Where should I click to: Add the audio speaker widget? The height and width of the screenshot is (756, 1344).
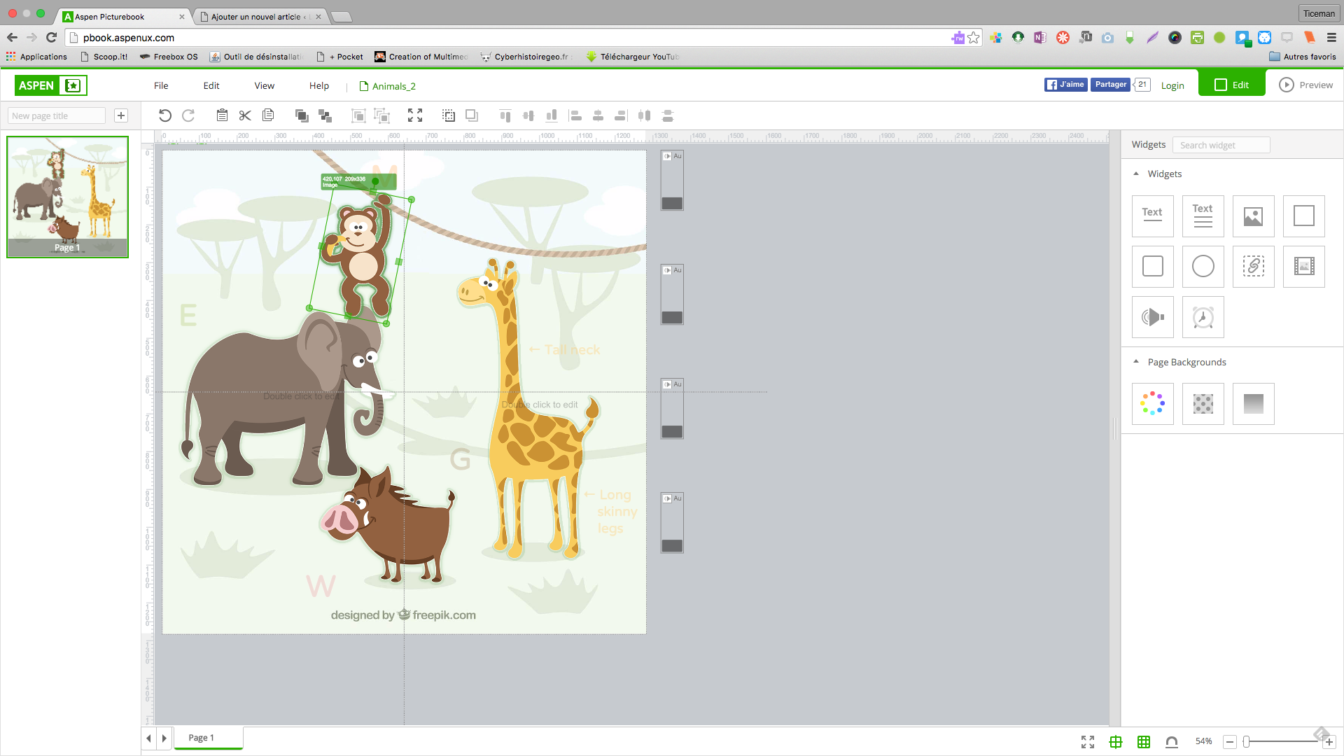1152,317
